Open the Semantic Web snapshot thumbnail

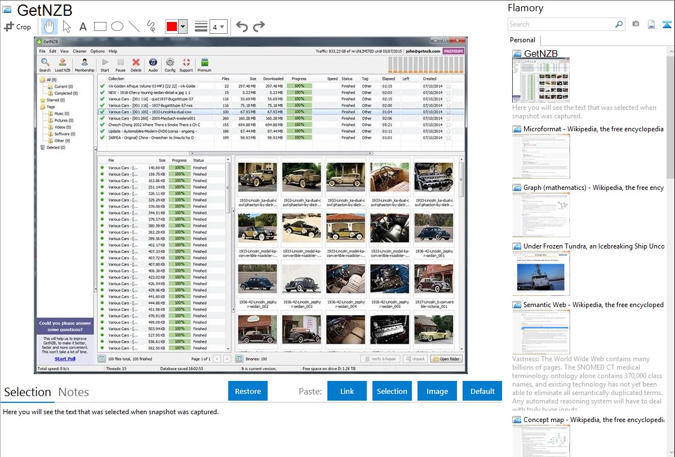[541, 332]
